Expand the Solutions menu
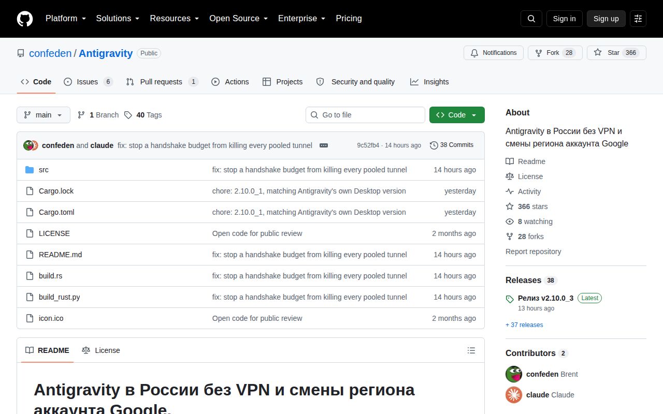Screen dimensions: 663x414 [118, 19]
